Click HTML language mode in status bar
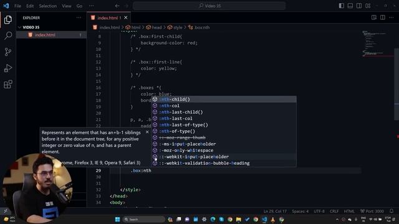 pyautogui.click(x=349, y=212)
